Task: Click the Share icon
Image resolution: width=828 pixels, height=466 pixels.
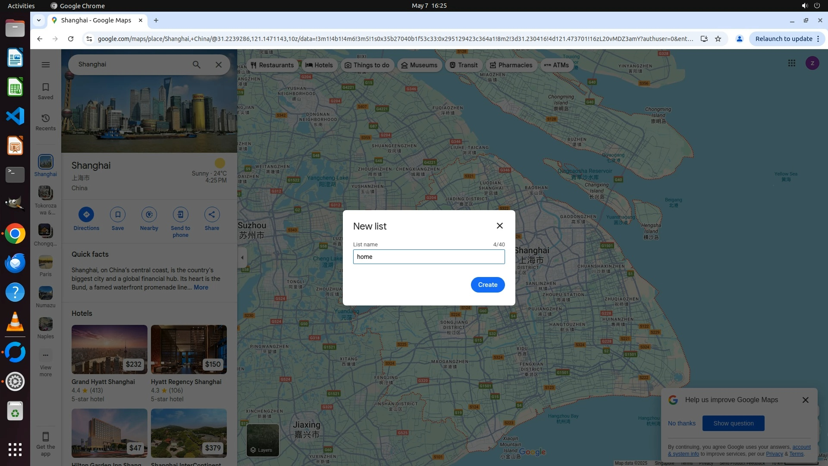Action: [x=212, y=214]
